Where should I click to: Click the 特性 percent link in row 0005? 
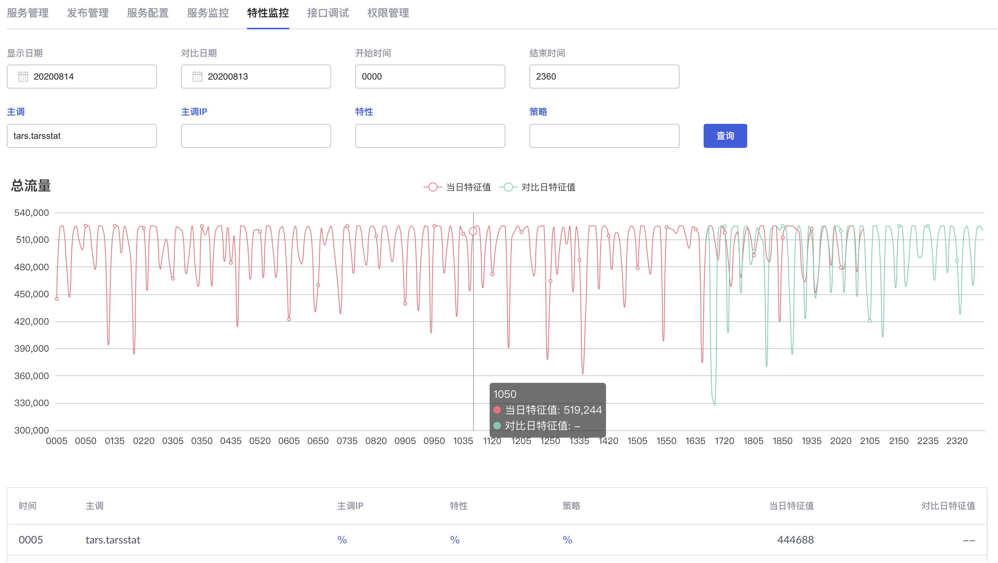click(x=454, y=540)
